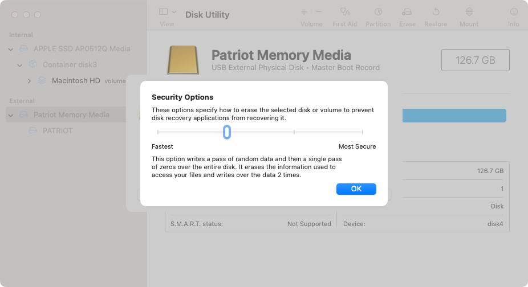Click the add volume plus icon
This screenshot has width=528, height=287.
coord(304,11)
